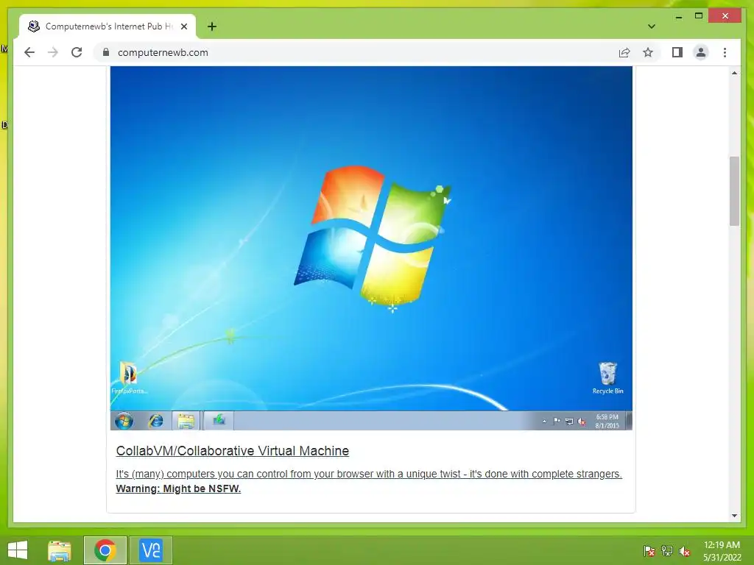Viewport: 754px width, 565px height.
Task: View site information via the lock icon
Action: point(106,52)
